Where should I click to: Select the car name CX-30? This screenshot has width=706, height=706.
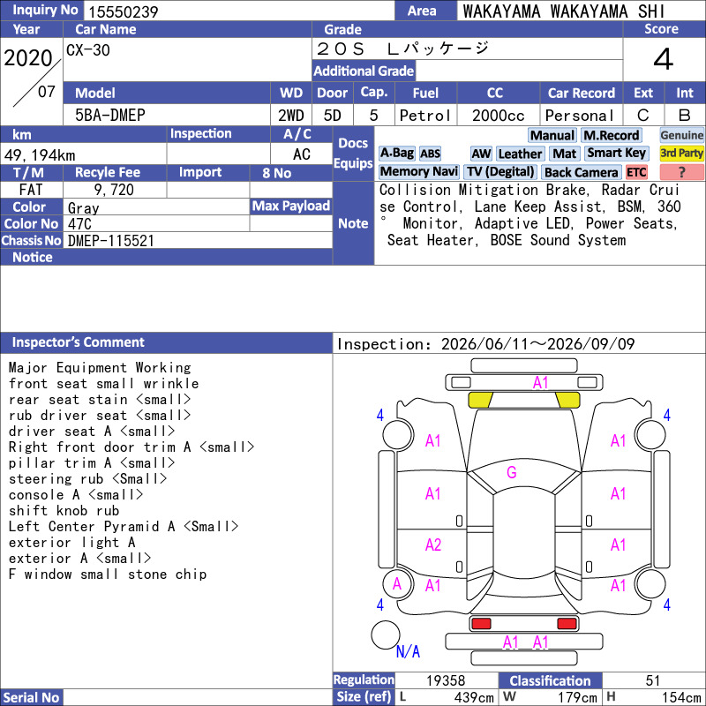click(87, 50)
